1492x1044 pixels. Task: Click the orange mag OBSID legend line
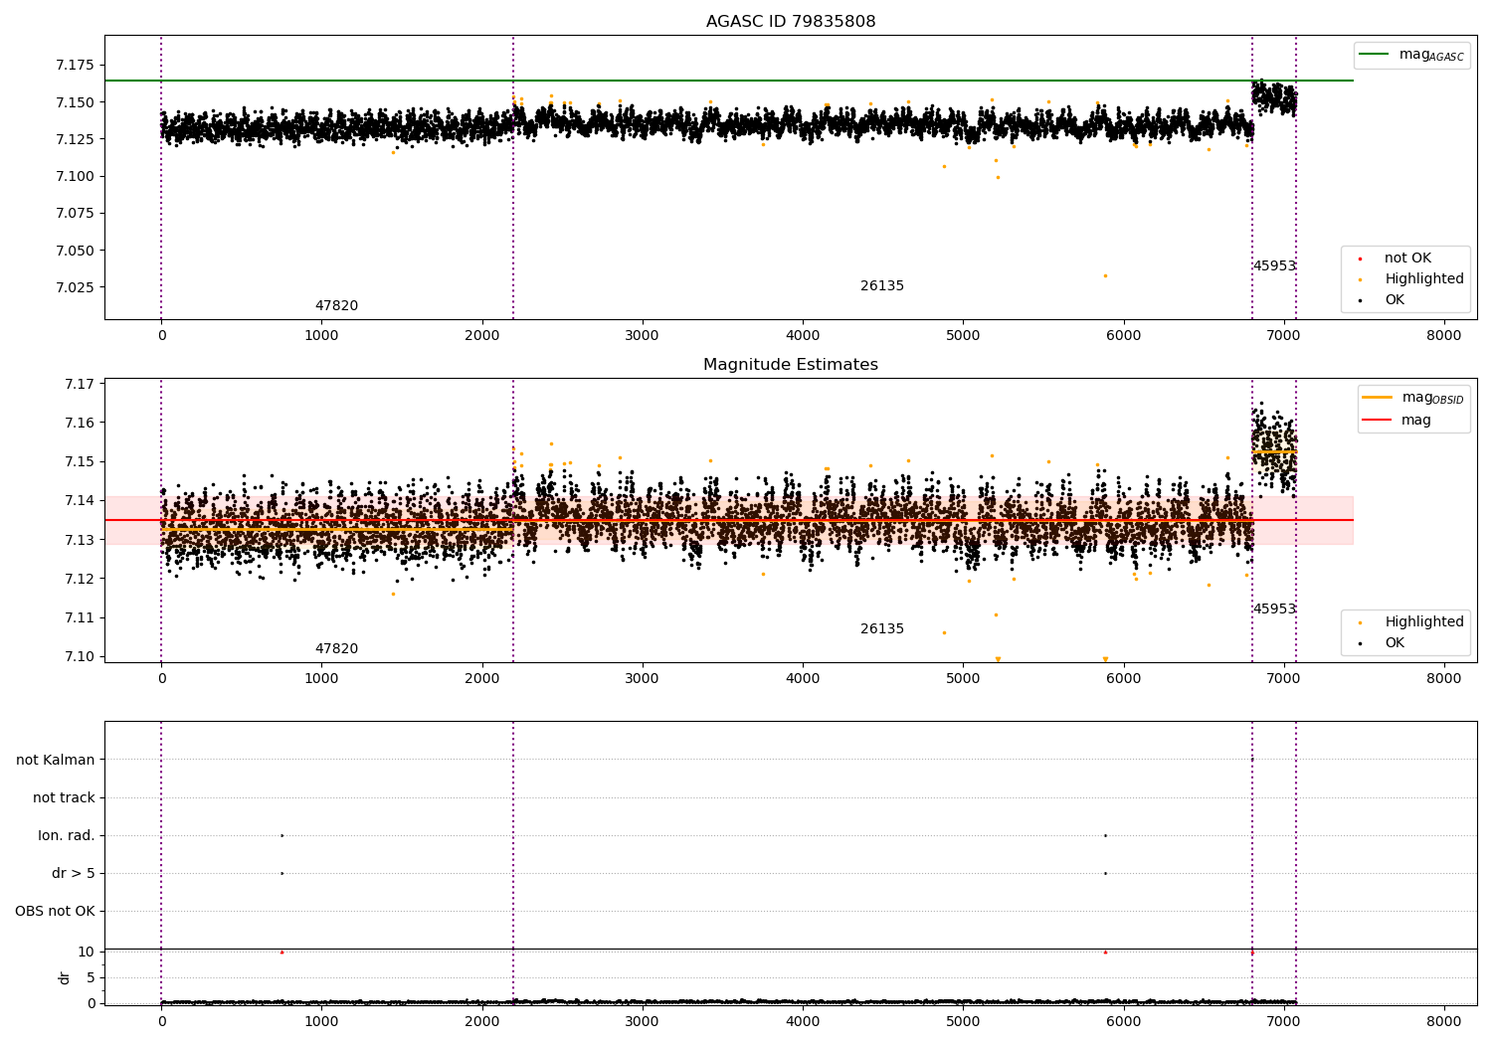1378,398
